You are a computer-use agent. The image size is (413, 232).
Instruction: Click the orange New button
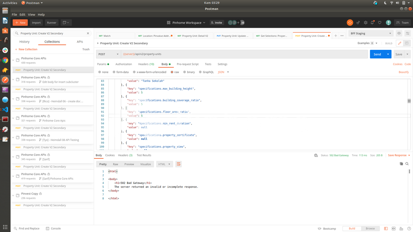[20, 23]
